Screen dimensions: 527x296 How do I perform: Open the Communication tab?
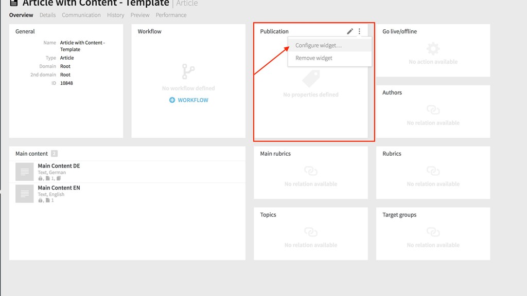tap(81, 15)
